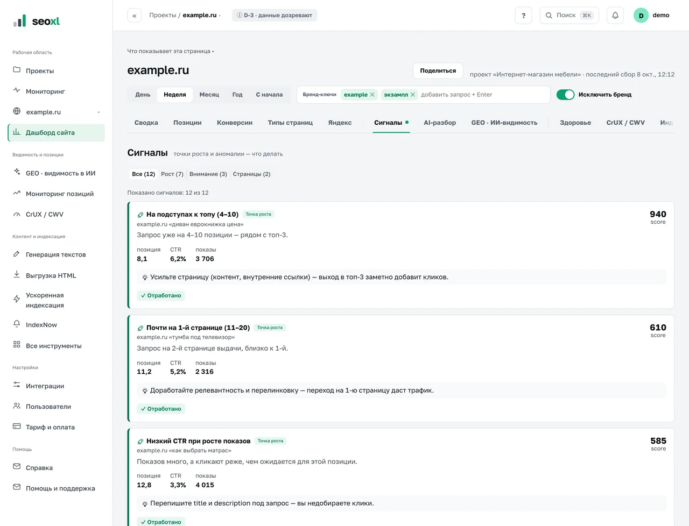Image resolution: width=689 pixels, height=526 pixels.
Task: Toggle Отработано on the 'Низкий CTR' signal
Action: pos(161,522)
